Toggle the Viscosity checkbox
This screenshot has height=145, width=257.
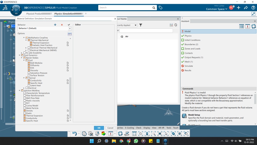pos(29,70)
